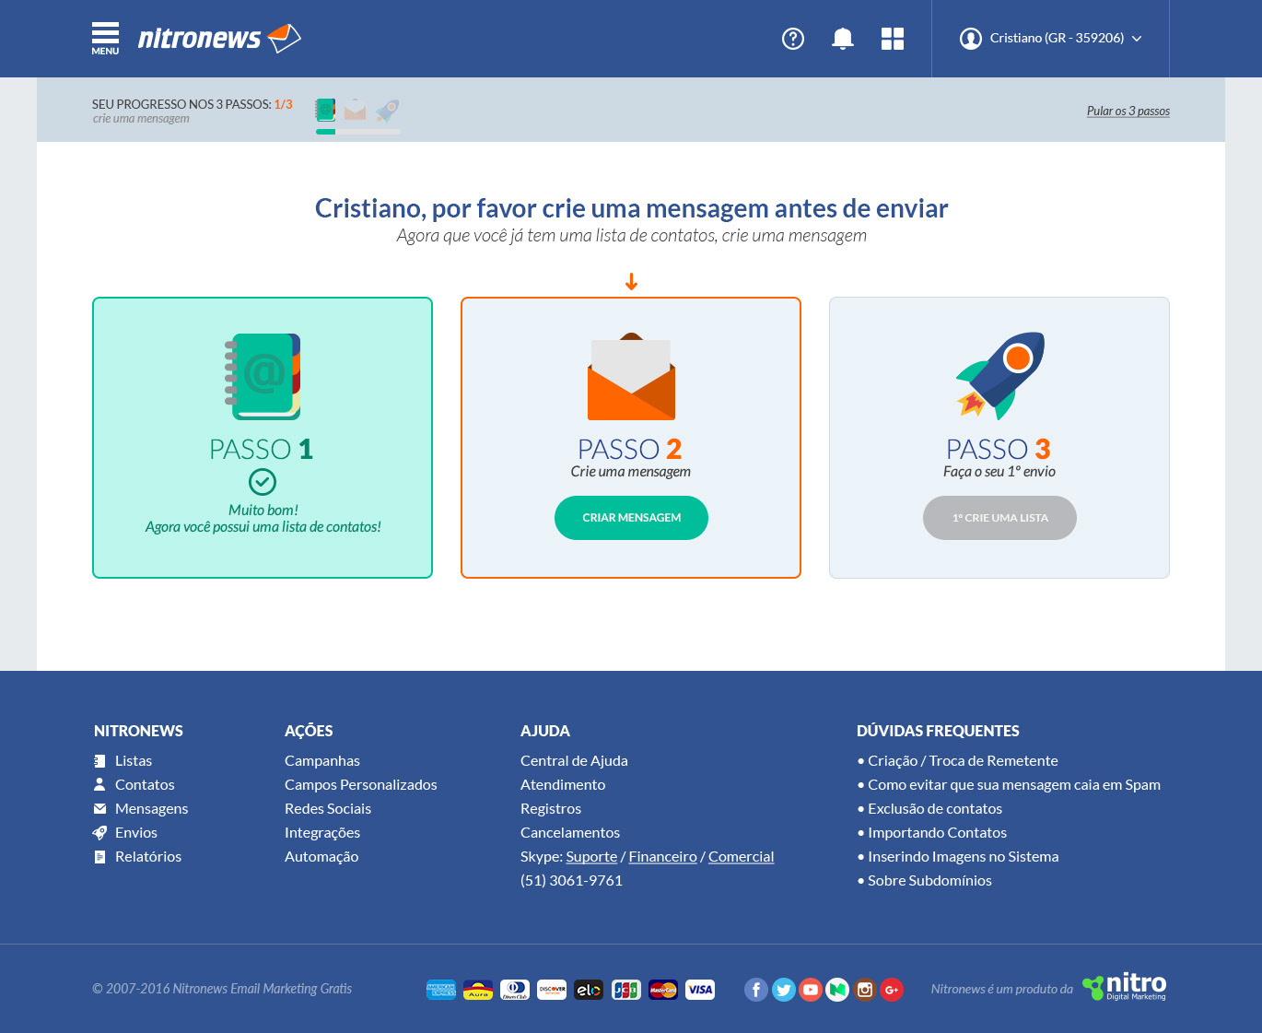Open the hamburger MENU icon
The height and width of the screenshot is (1033, 1262).
pos(105,38)
